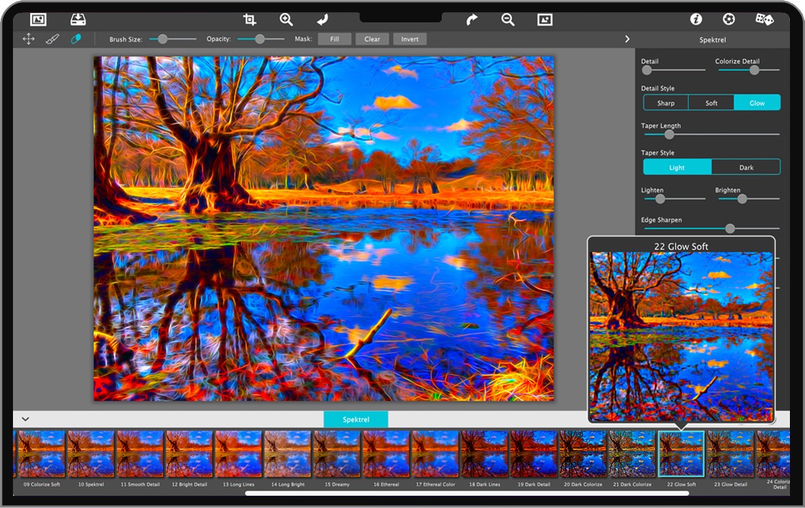The height and width of the screenshot is (508, 805).
Task: Click the save image icon
Action: (78, 19)
